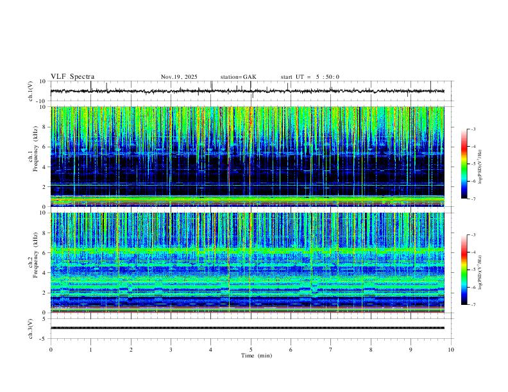The height and width of the screenshot is (392, 508).
Task: Click upper color bar "log(PSD)(V²/Hz)" label
Action: pos(480,167)
